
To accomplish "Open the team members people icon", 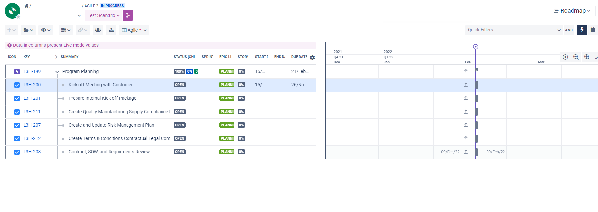I will coord(98,30).
